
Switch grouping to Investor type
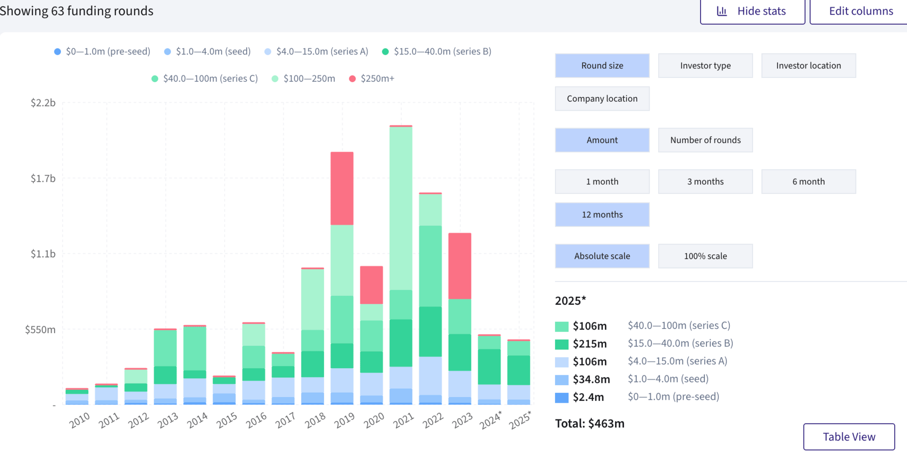click(705, 66)
